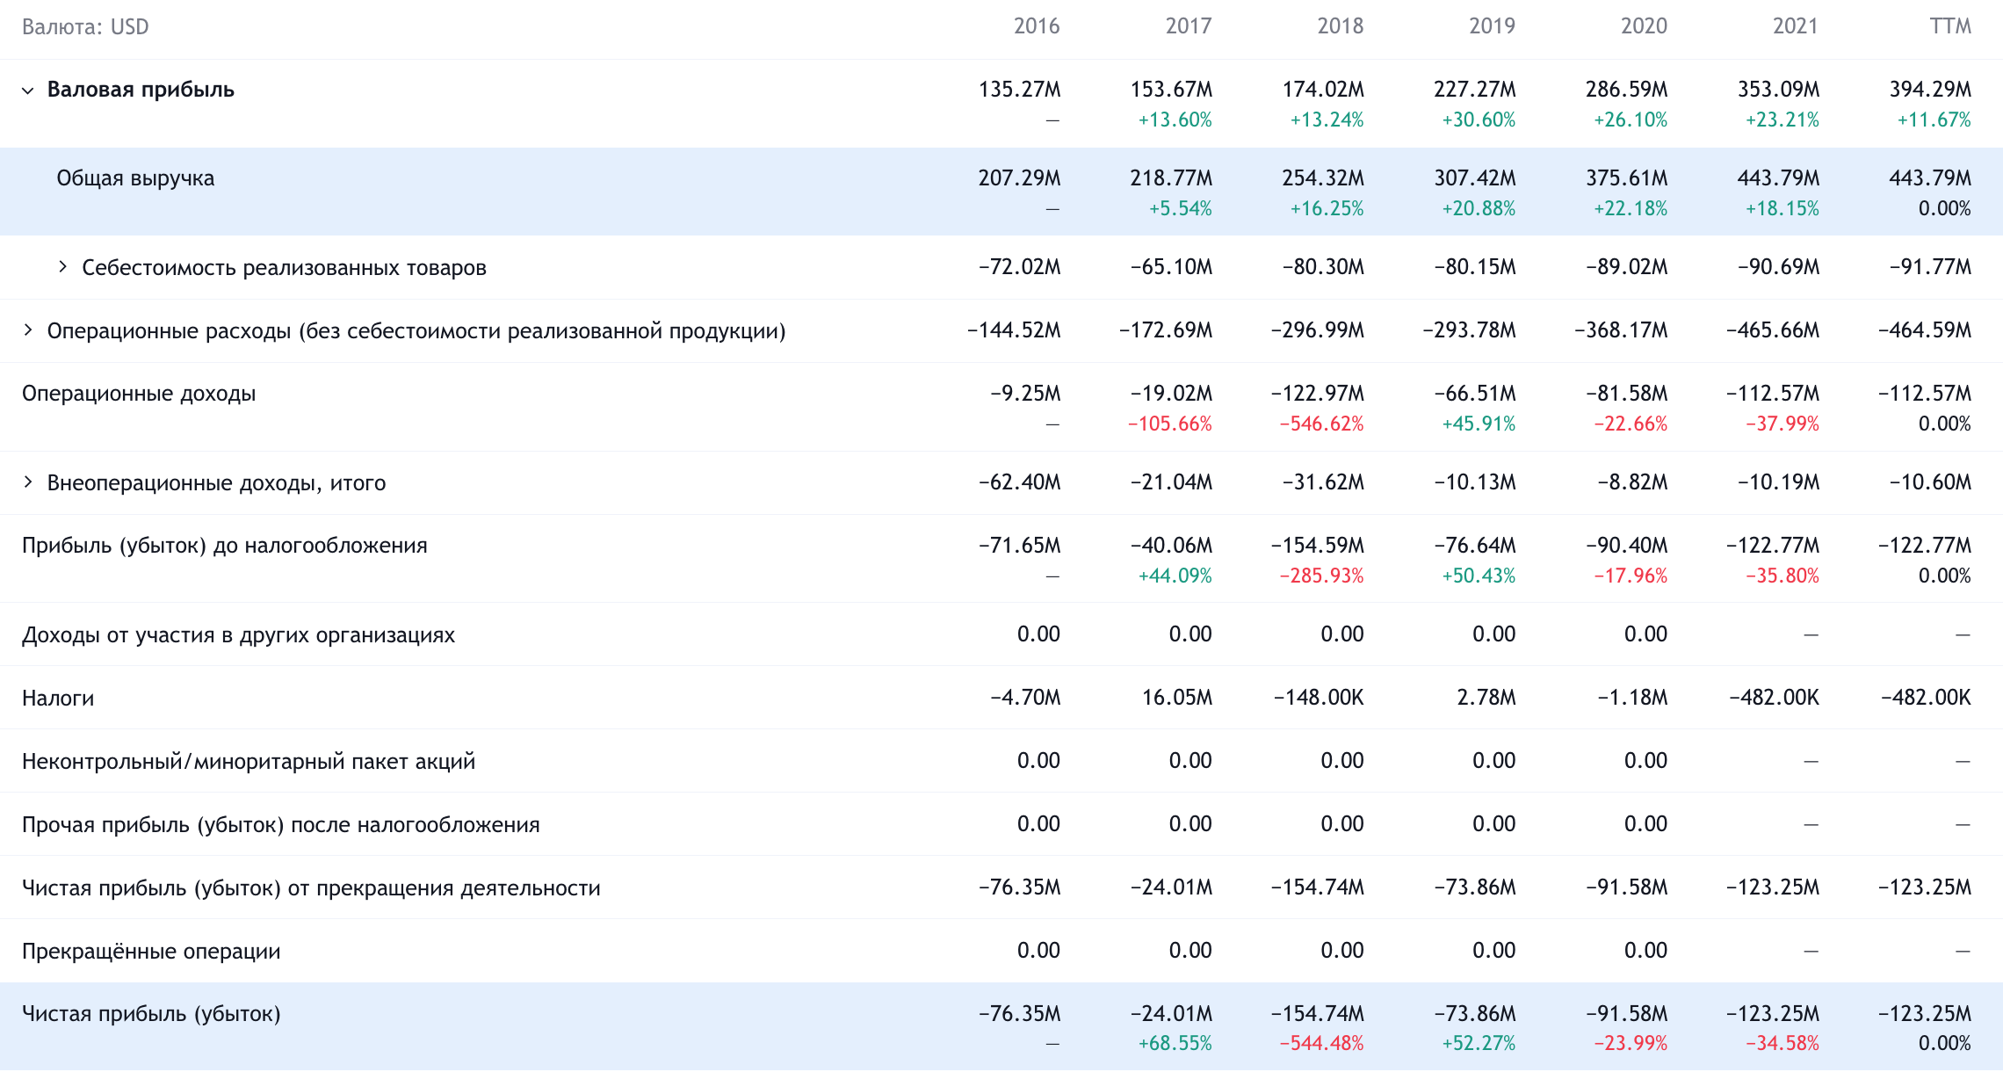Collapse the Валовая прибыль row chevron

coord(28,91)
